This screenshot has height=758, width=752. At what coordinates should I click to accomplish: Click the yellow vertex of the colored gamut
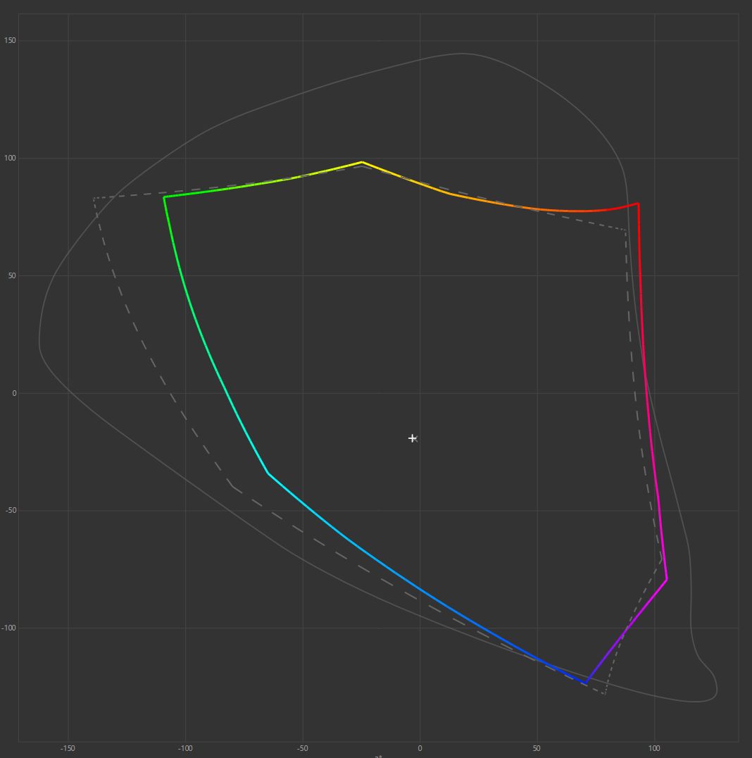(x=362, y=162)
